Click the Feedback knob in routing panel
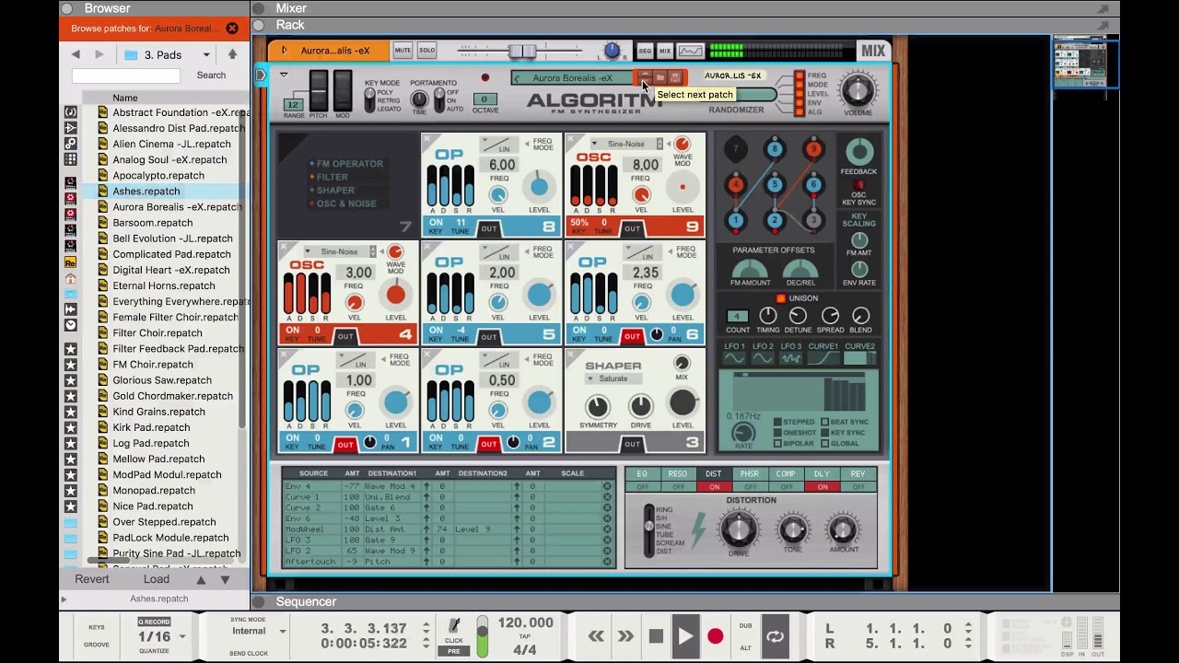 pyautogui.click(x=858, y=152)
